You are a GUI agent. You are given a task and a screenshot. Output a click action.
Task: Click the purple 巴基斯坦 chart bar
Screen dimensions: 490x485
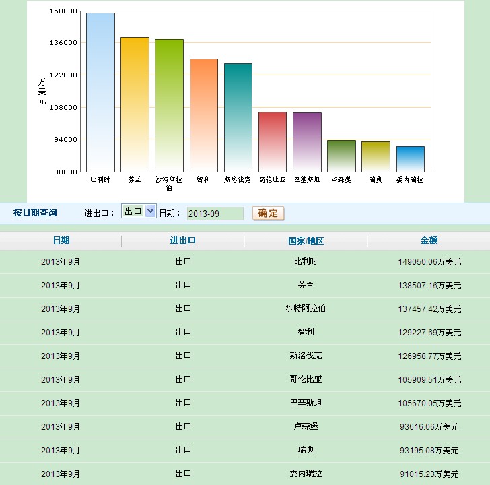pyautogui.click(x=307, y=142)
